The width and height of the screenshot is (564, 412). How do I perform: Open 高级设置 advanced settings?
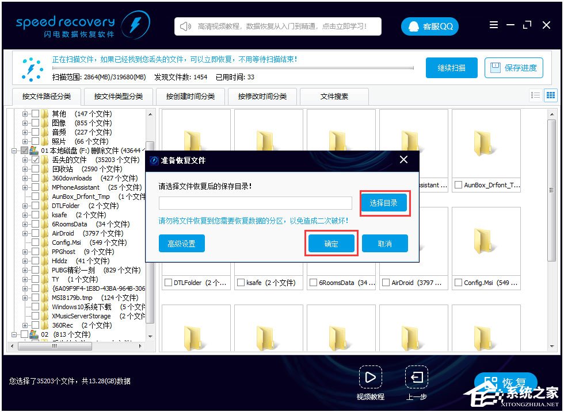[x=182, y=243]
